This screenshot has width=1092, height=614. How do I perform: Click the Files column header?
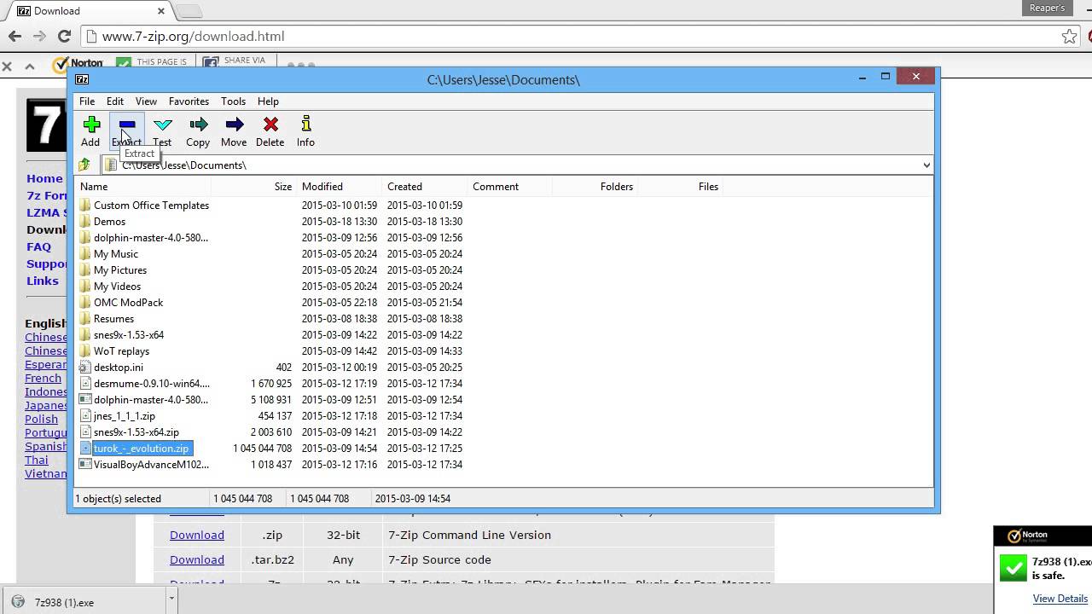[x=680, y=187]
